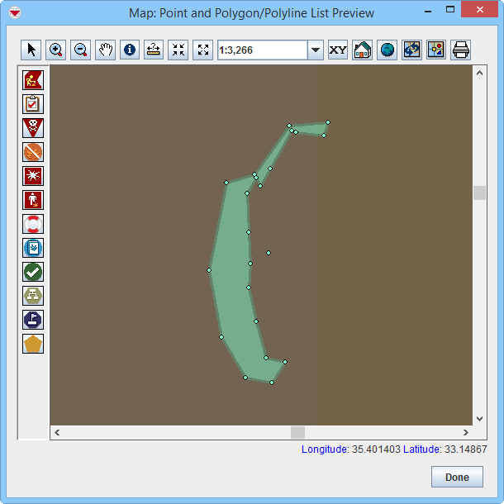Toggle the clipboard checklist layer icon
Image resolution: width=504 pixels, height=504 pixels.
[33, 104]
